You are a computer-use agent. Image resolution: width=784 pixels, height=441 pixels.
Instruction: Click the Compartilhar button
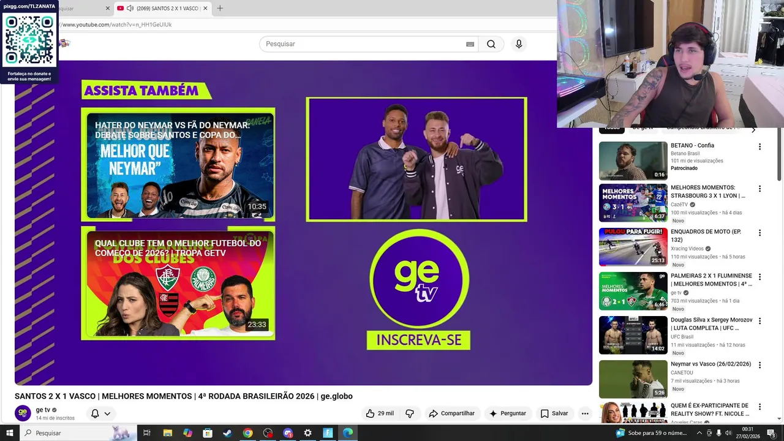click(452, 413)
